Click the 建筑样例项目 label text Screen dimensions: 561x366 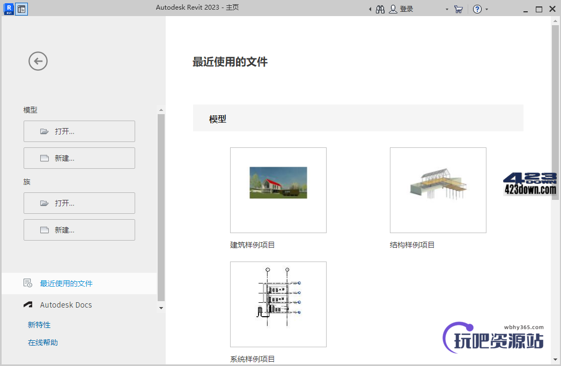click(252, 245)
